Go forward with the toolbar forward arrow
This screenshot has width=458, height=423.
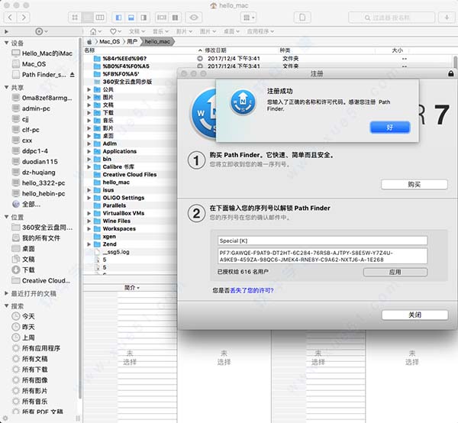[24, 18]
